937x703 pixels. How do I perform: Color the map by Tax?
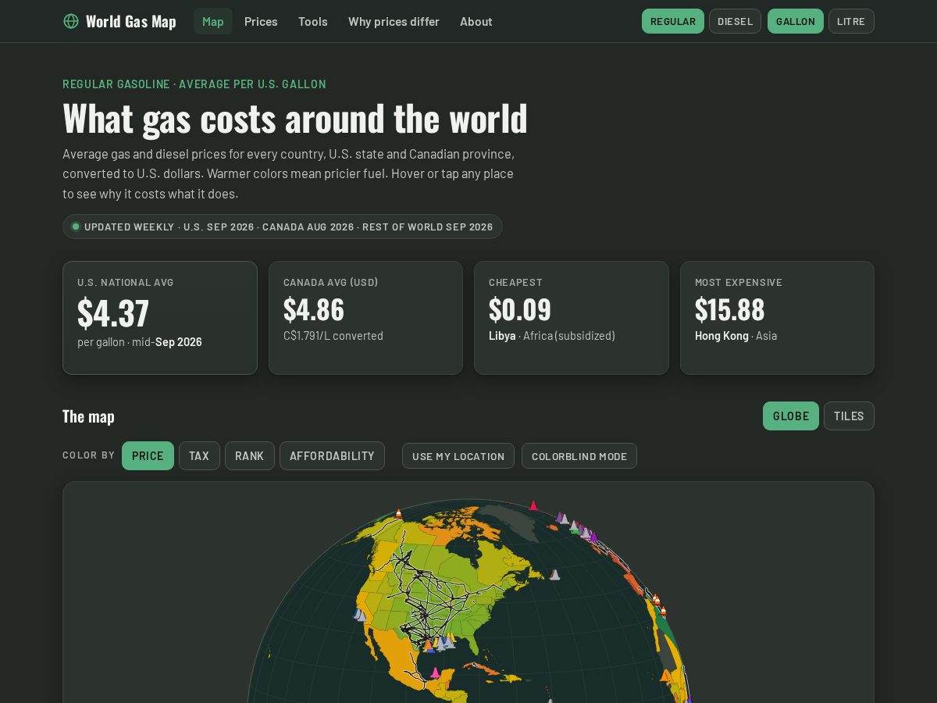(199, 456)
